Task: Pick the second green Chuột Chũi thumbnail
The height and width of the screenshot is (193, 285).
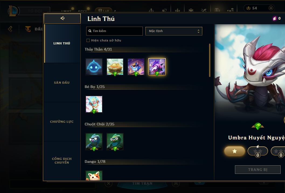Action: pyautogui.click(x=115, y=142)
